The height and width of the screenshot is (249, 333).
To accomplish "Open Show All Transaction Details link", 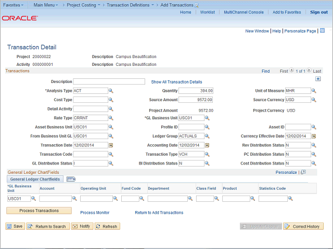I will point(176,82).
